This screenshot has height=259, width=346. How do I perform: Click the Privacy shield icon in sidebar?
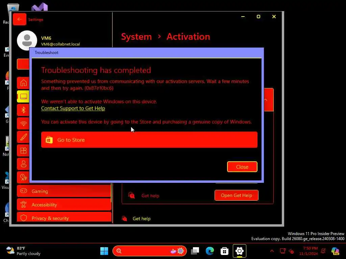pos(24,218)
